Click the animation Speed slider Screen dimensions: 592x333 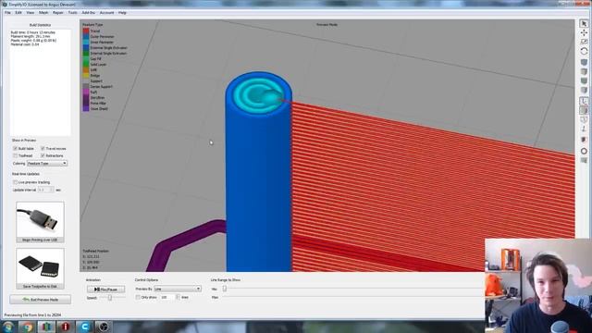pyautogui.click(x=110, y=298)
